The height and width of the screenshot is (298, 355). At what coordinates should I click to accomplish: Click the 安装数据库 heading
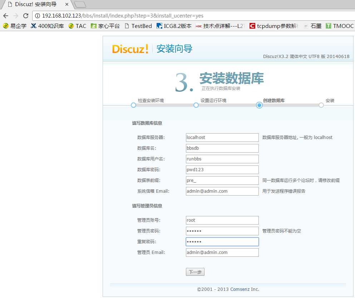click(x=232, y=78)
